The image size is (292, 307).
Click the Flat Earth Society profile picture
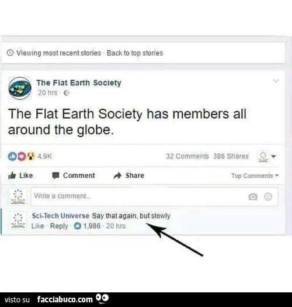[x=20, y=88]
